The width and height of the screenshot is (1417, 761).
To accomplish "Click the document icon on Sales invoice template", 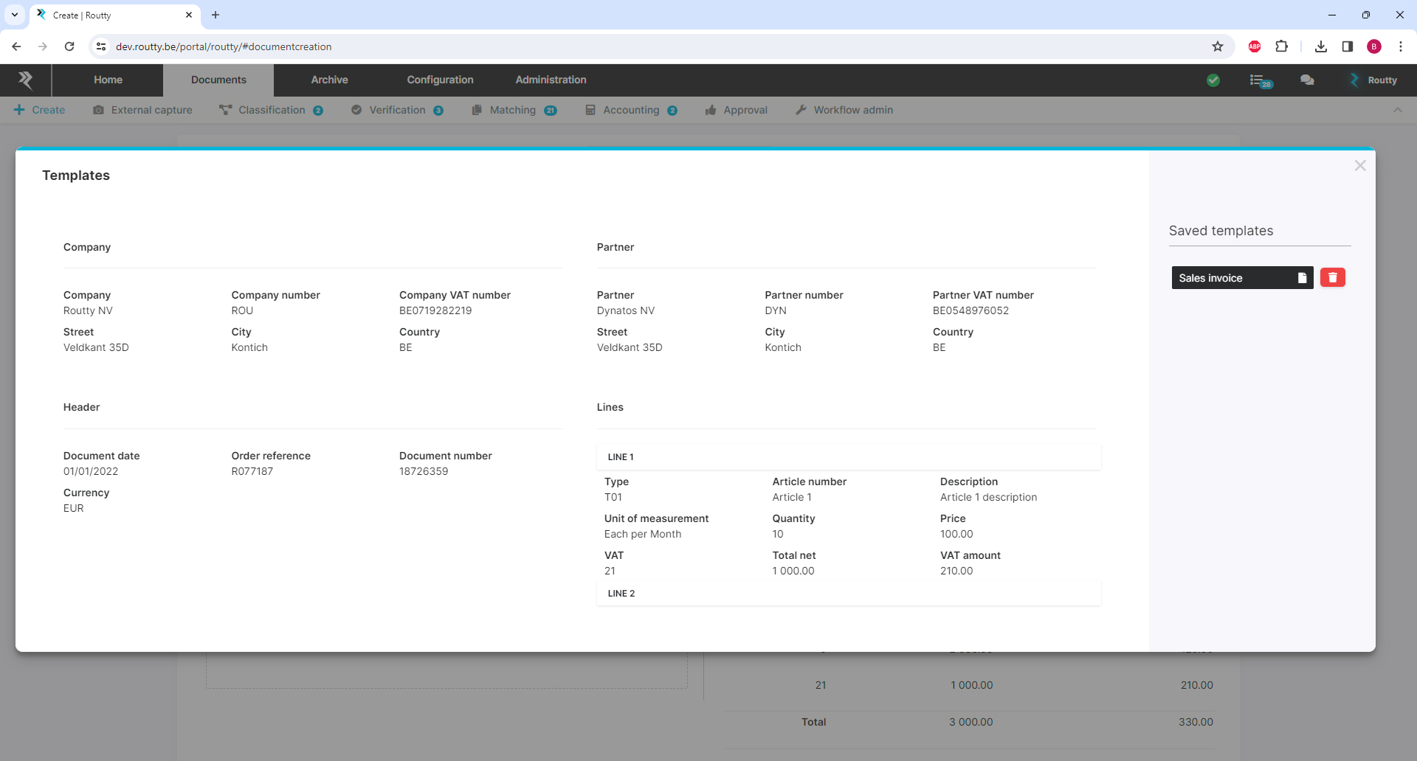I will click(1302, 278).
